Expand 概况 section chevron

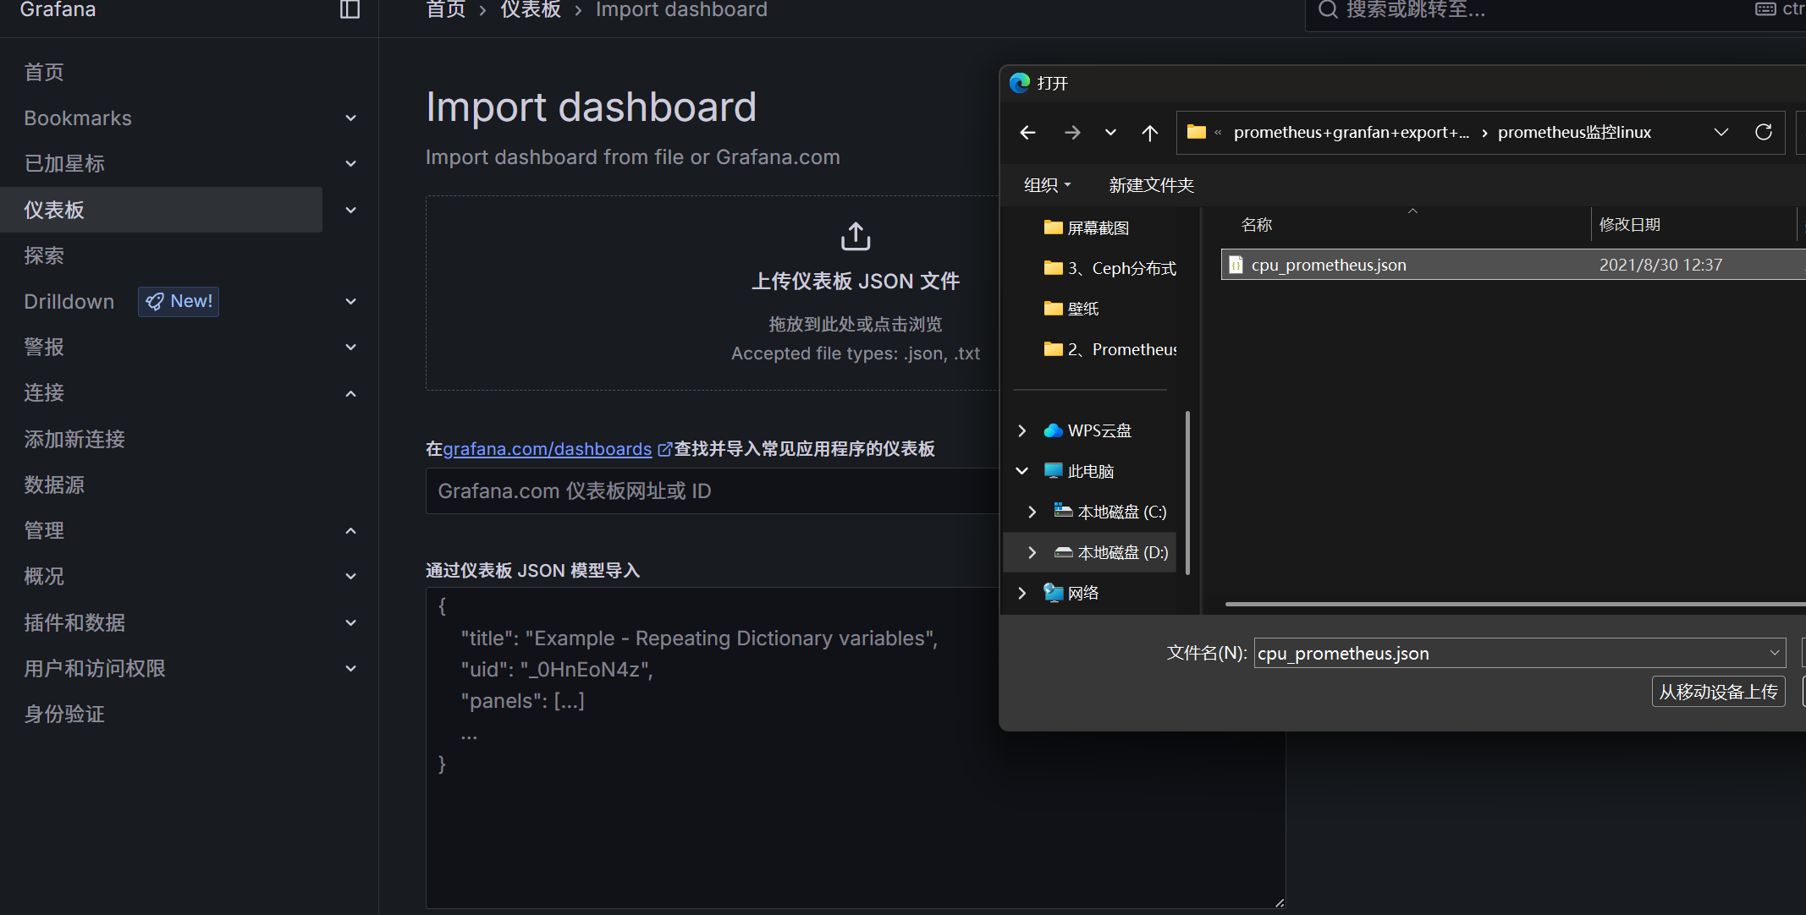pos(350,577)
